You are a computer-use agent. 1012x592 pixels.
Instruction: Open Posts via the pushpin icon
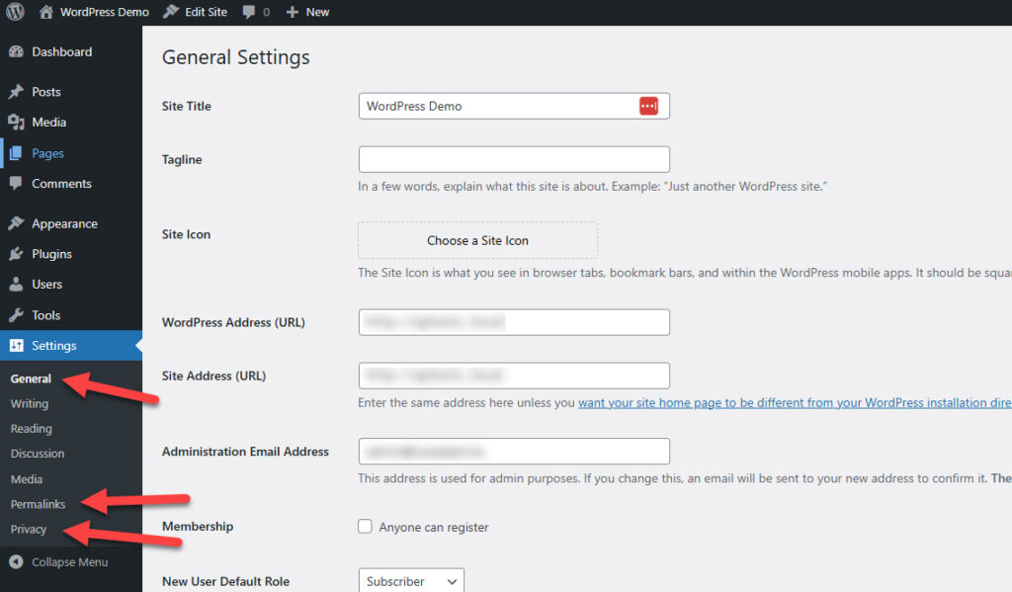click(16, 92)
